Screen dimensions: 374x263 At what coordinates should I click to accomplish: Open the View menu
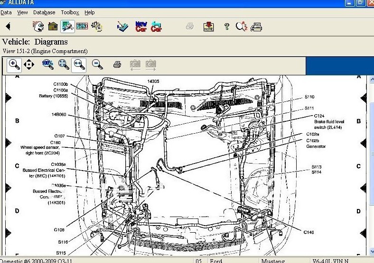point(22,12)
